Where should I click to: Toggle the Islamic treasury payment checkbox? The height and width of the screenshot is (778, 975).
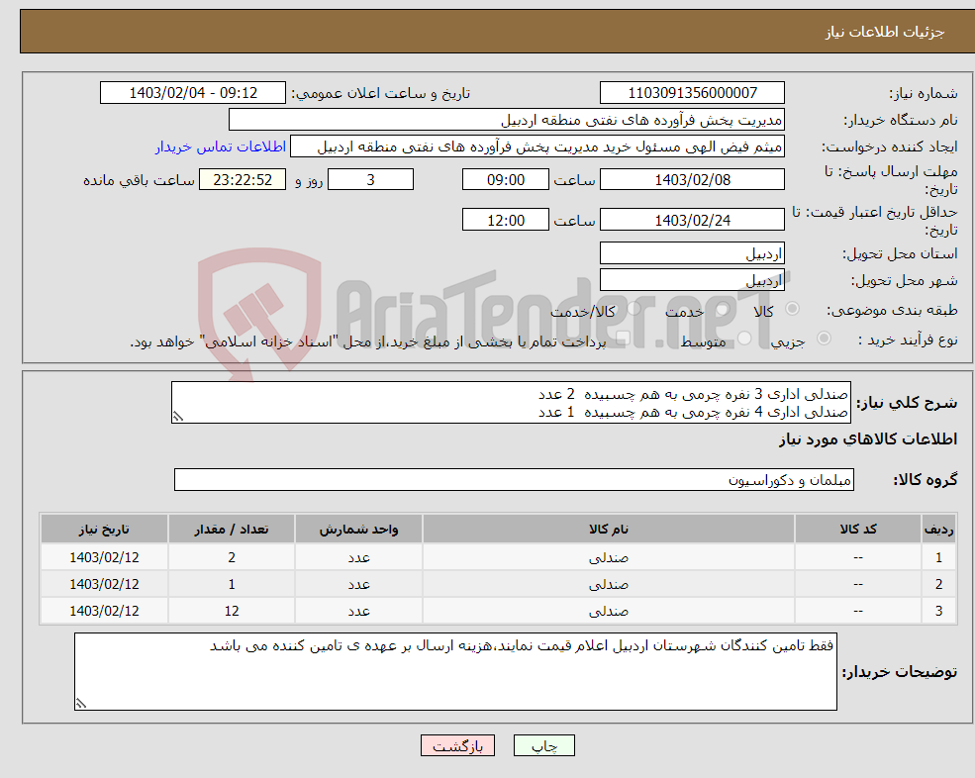pyautogui.click(x=623, y=339)
